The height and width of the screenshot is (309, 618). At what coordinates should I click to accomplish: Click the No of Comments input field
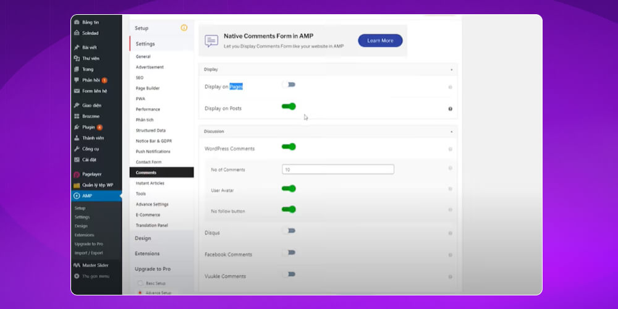point(337,169)
